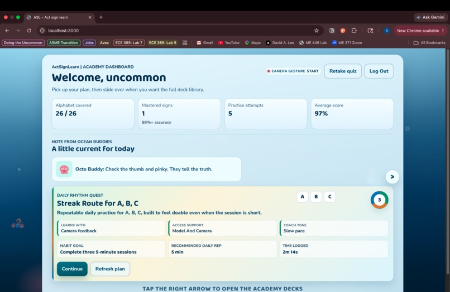Open the Chrome profile avatar
The width and height of the screenshot is (450, 292).
point(386,31)
